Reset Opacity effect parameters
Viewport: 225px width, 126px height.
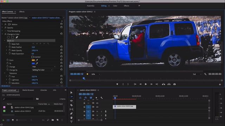61,27
